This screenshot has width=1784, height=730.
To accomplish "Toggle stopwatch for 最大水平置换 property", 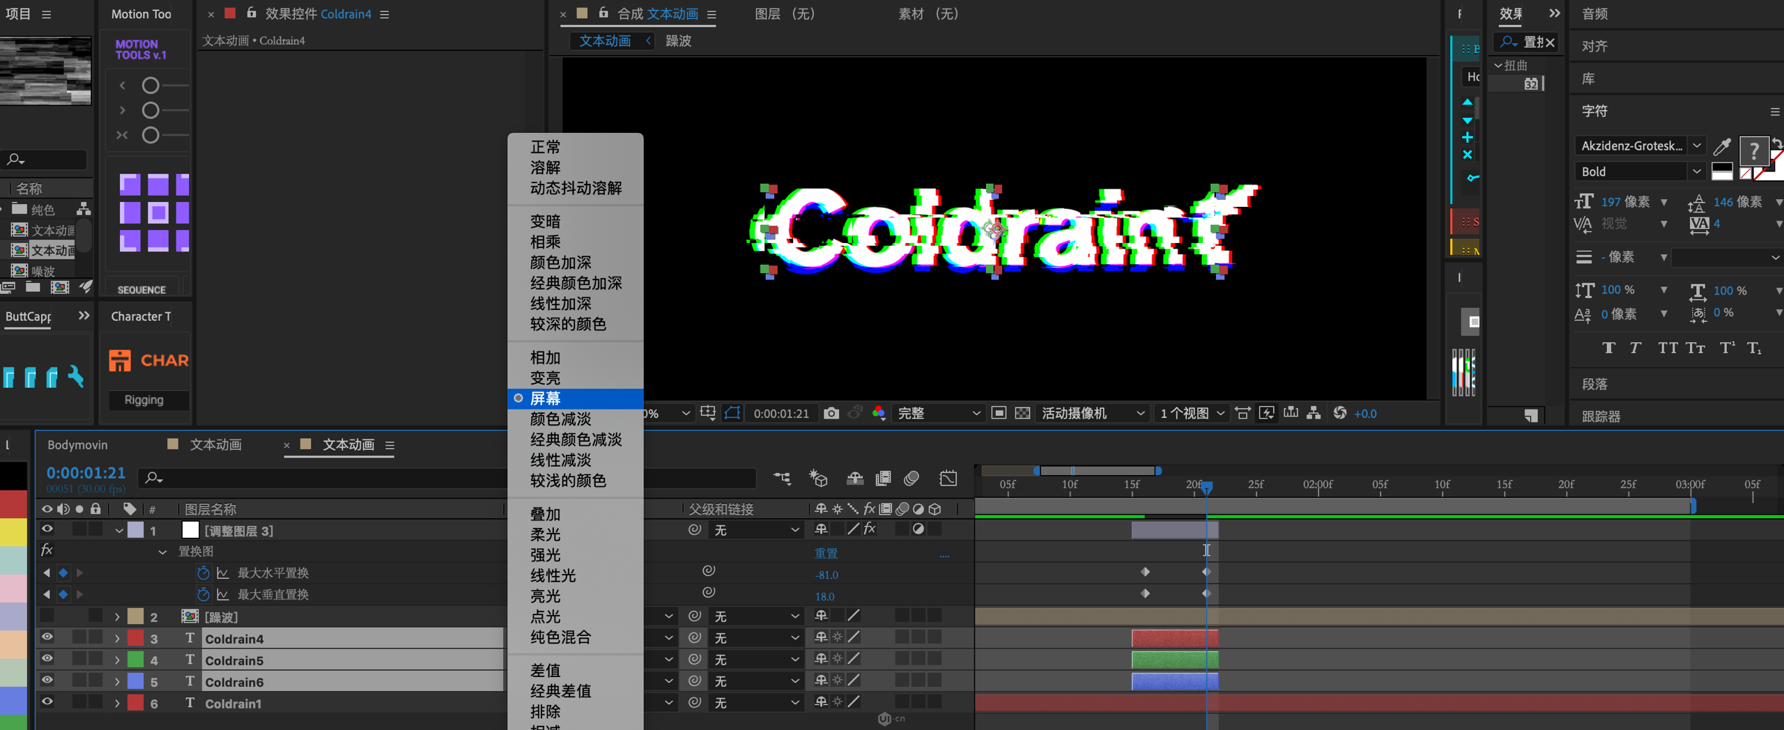I will pos(203,573).
